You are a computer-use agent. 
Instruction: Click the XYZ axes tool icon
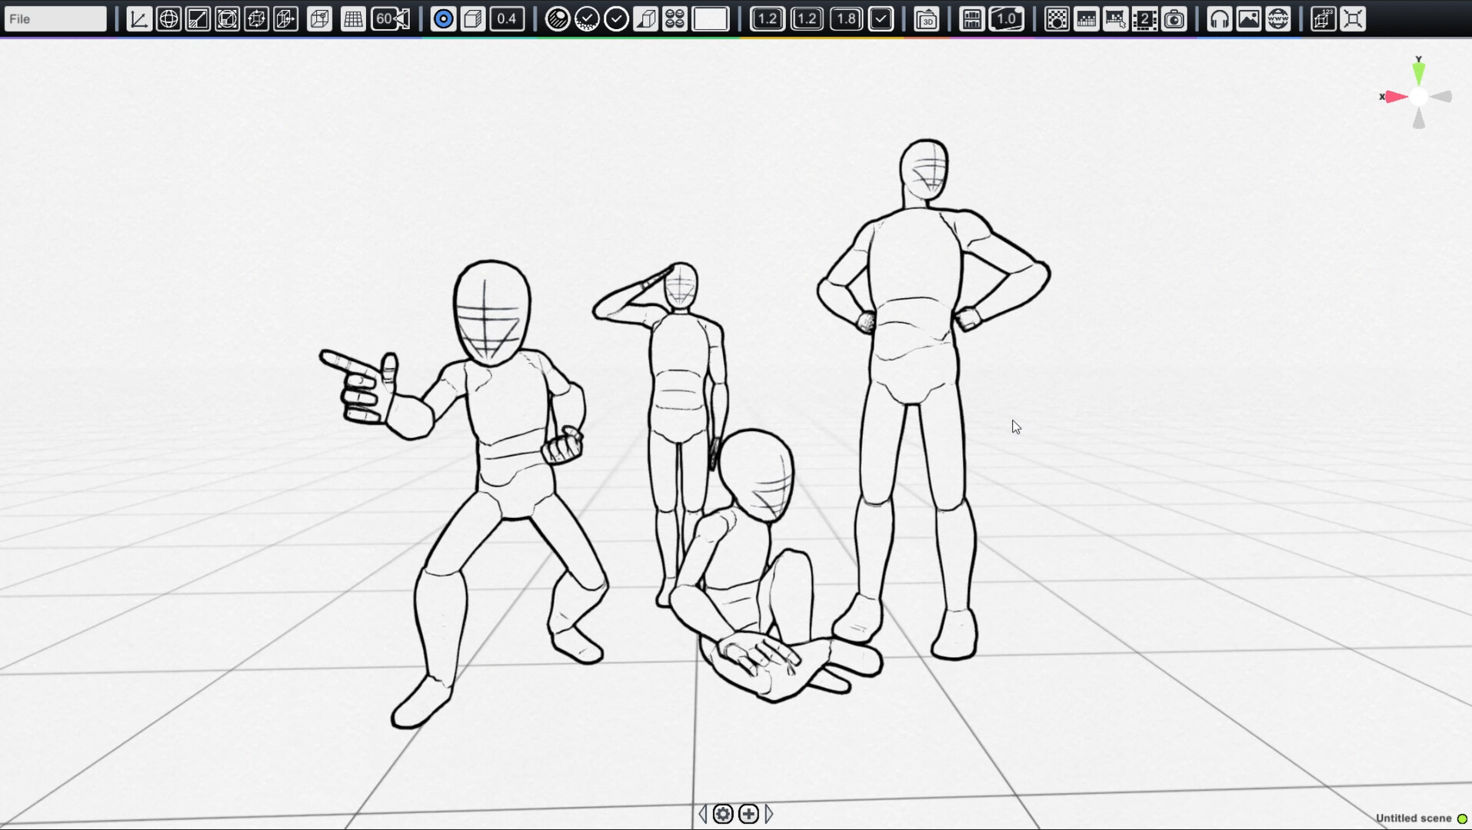coord(139,19)
